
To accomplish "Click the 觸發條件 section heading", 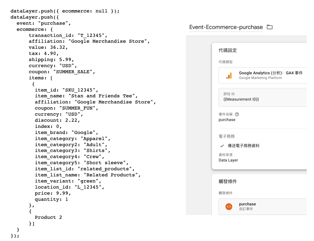I will point(228,181).
